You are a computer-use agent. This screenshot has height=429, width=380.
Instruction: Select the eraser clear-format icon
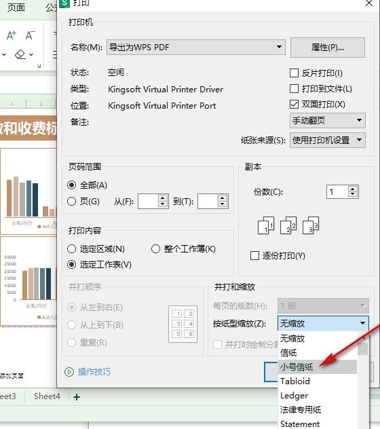coord(20,54)
